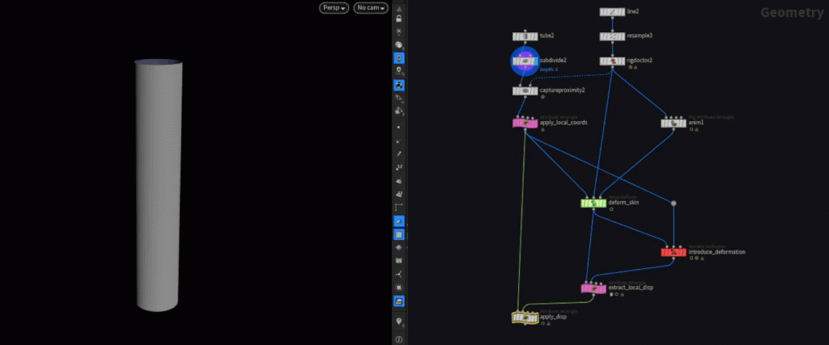Toggle the lock icon in viewport toolbar

pyautogui.click(x=398, y=18)
